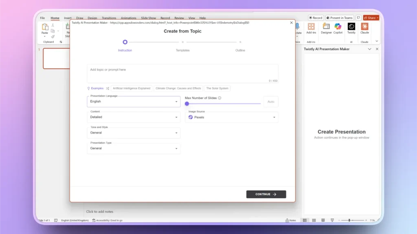
Task: Click the Instruction step circle
Action: 125,42
